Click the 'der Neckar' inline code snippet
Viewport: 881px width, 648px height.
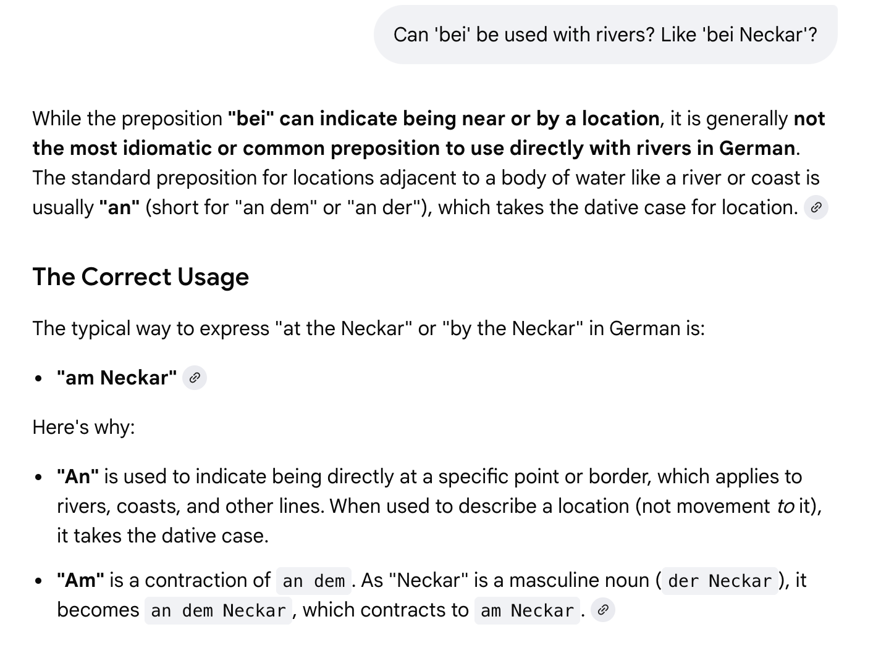[720, 581]
